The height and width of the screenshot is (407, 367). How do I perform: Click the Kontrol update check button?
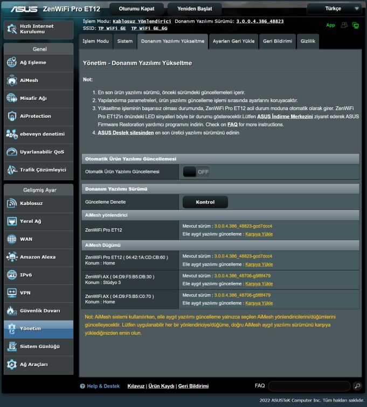(x=205, y=202)
